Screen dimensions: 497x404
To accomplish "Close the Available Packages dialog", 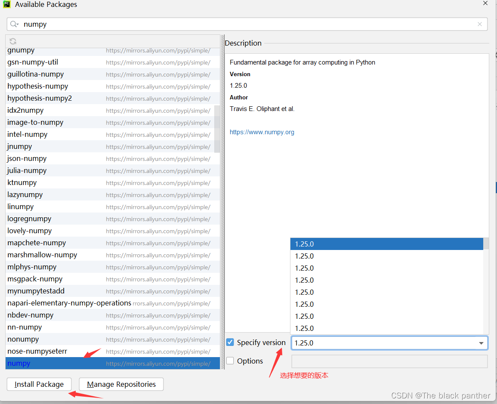I will point(485,3).
